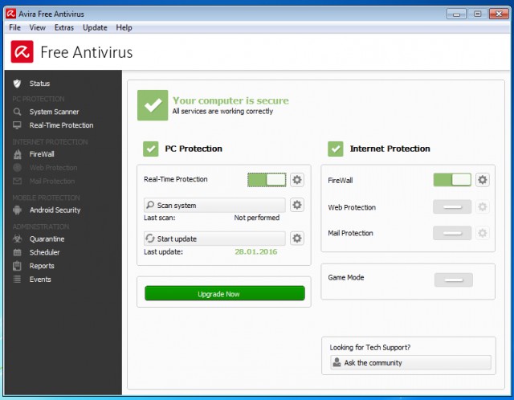Open FireWall in the sidebar
514x400 pixels.
(42, 154)
